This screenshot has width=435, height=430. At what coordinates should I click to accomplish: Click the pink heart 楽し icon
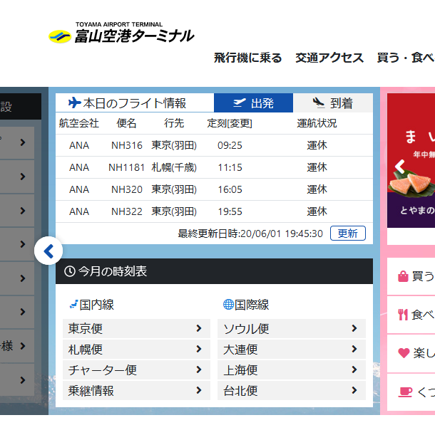[404, 353]
